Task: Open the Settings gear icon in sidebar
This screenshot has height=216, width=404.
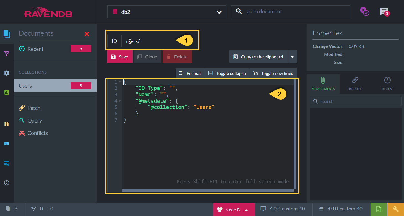Action: 7,73
